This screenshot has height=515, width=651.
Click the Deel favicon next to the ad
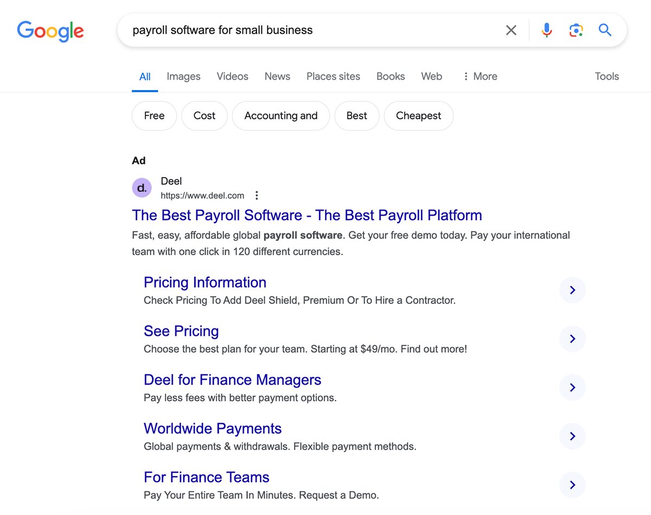click(x=142, y=187)
